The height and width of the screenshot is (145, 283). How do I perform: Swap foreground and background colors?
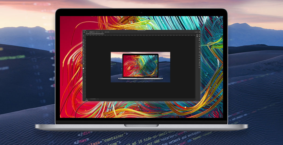(x=84, y=67)
